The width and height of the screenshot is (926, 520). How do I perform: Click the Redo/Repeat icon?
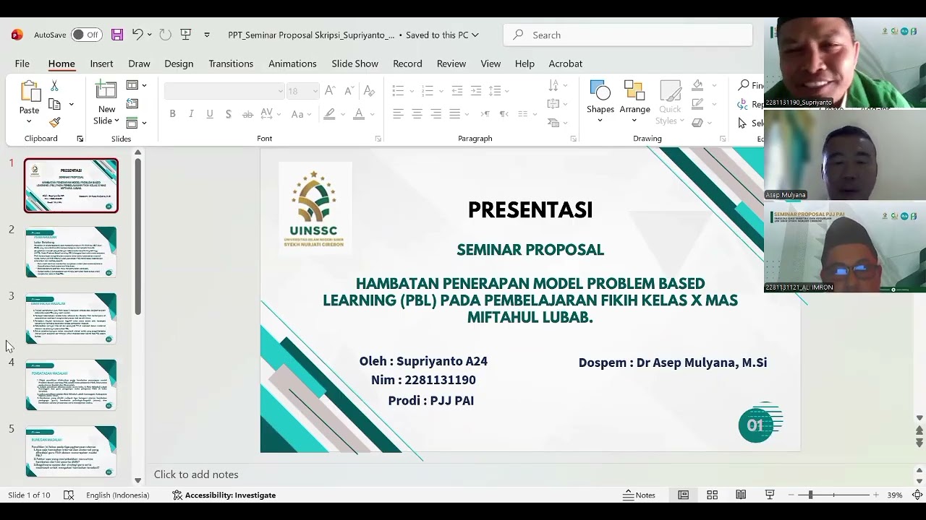coord(166,35)
